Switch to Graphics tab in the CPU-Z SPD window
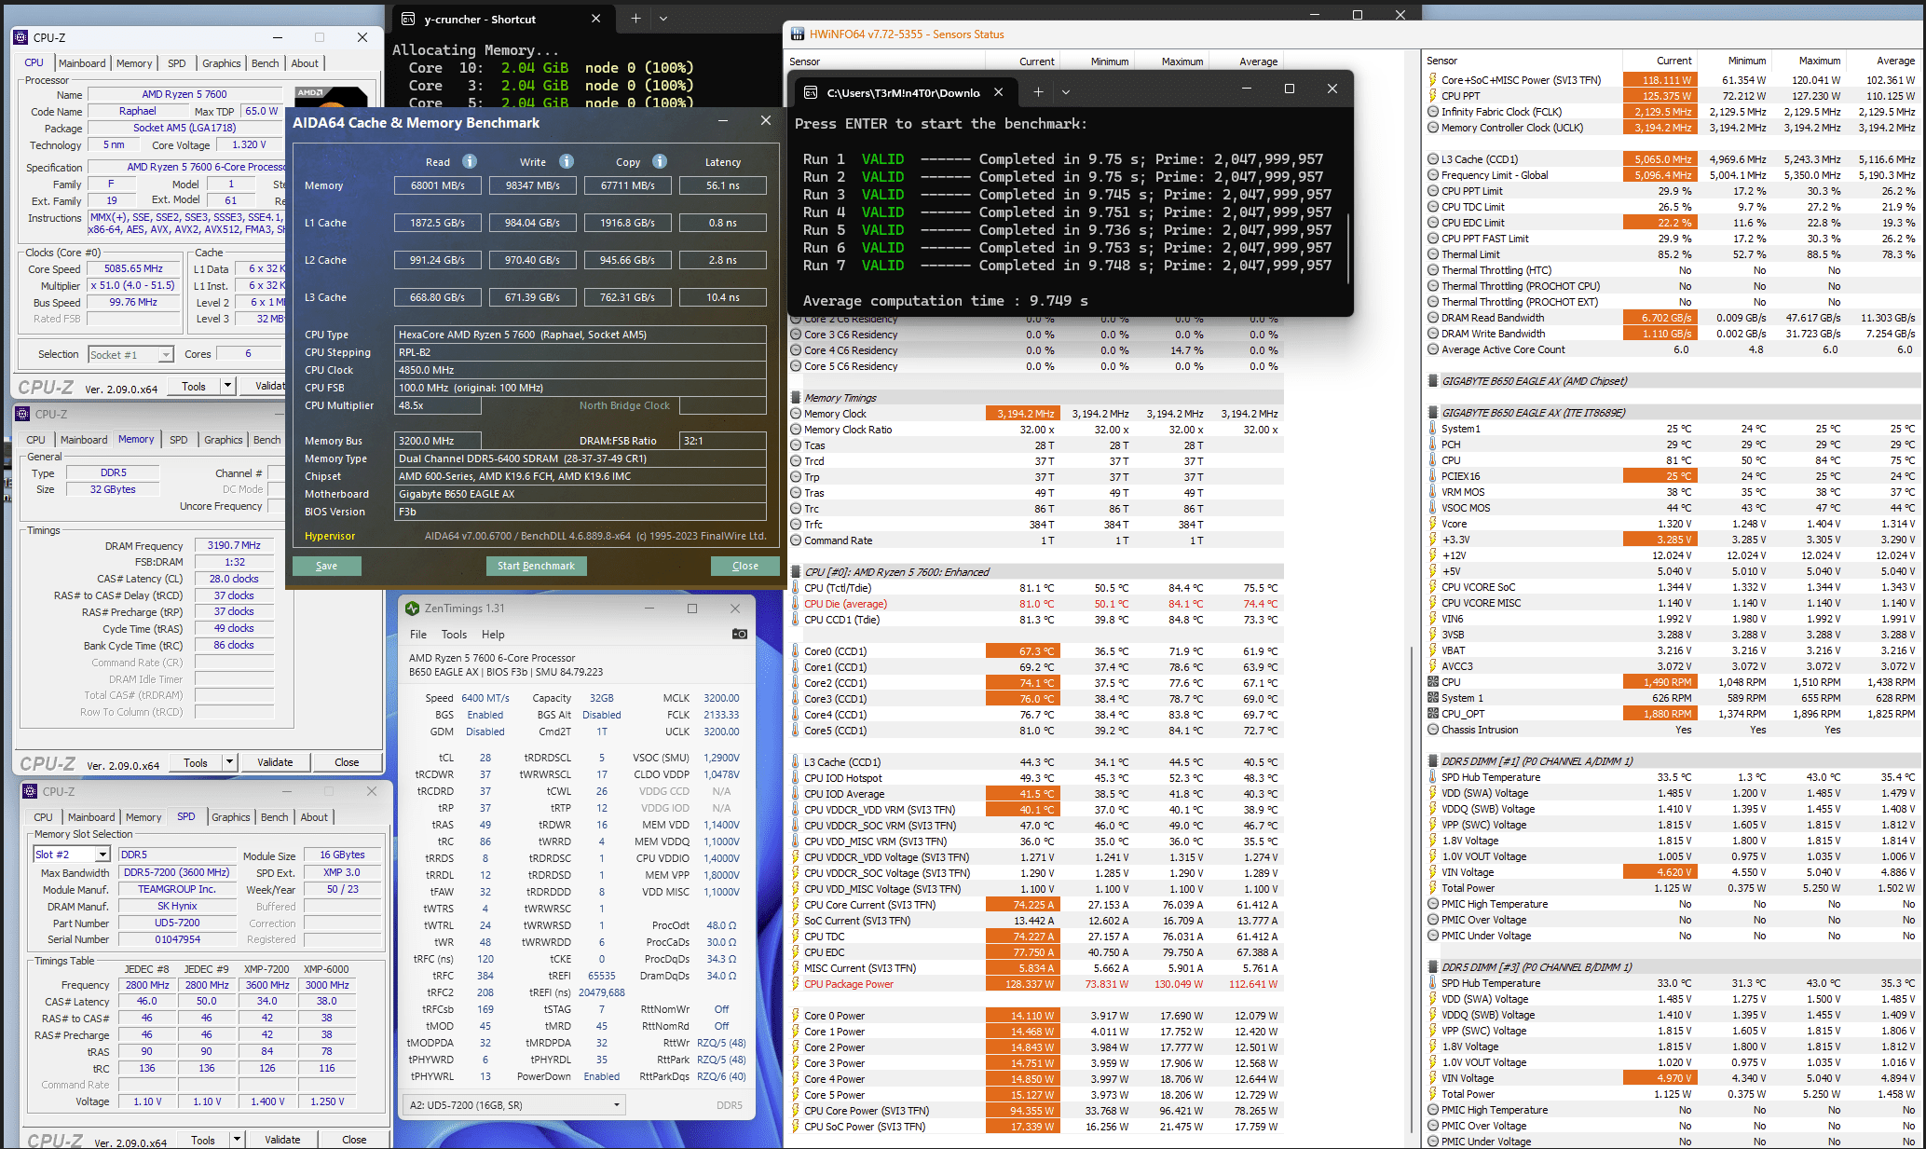 tap(230, 817)
